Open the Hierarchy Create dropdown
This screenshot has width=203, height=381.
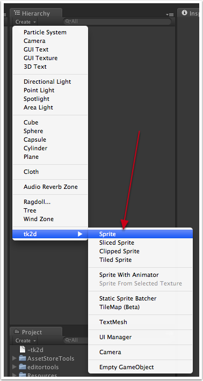[x=26, y=22]
